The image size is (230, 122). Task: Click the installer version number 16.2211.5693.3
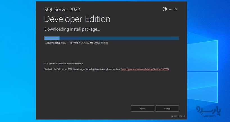click(x=178, y=116)
